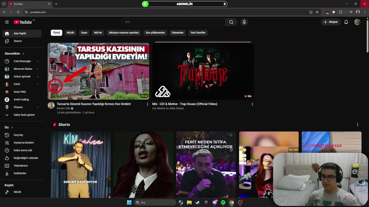Open ERAY subscription channel
This screenshot has height=207, width=369.
(x=22, y=84)
